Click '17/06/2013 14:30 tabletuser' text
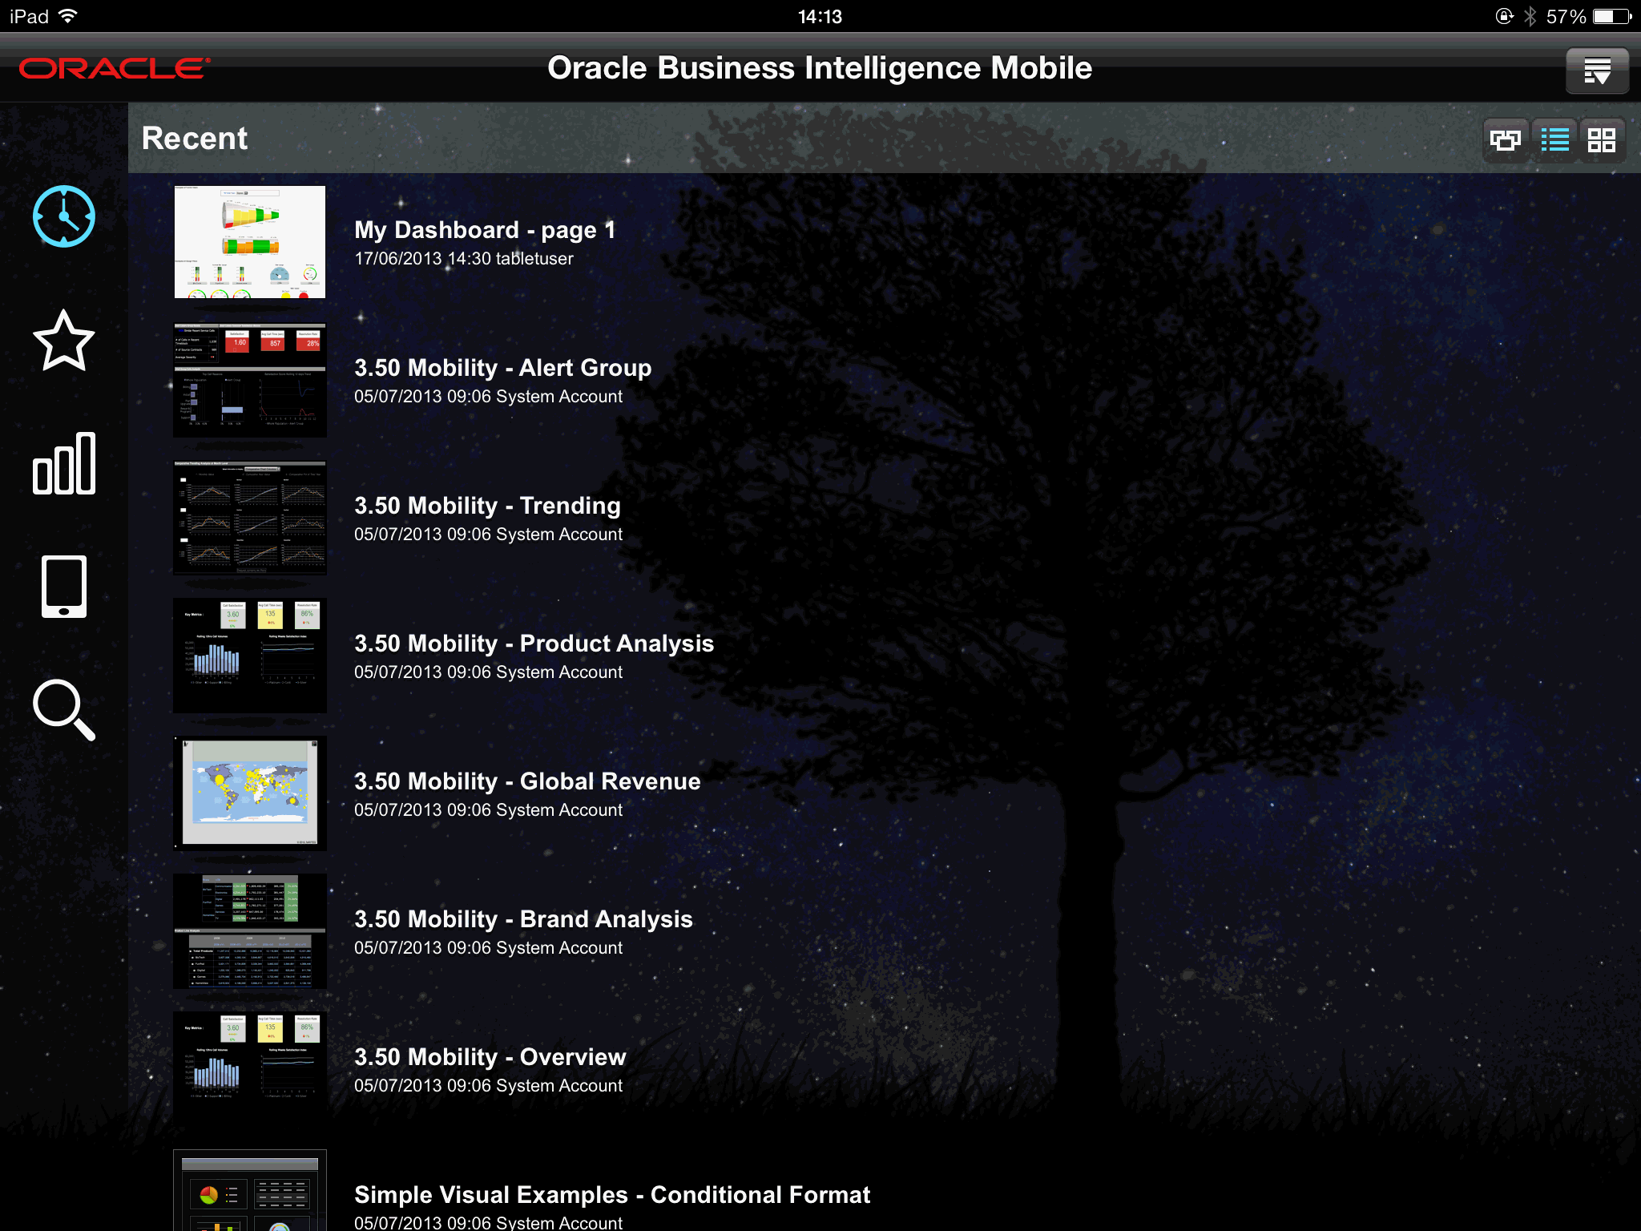 click(464, 259)
